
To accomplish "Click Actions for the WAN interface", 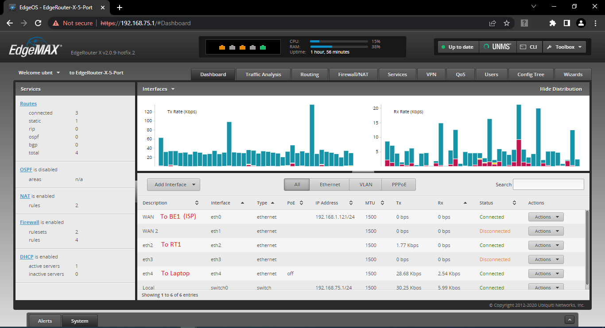I will [x=546, y=217].
